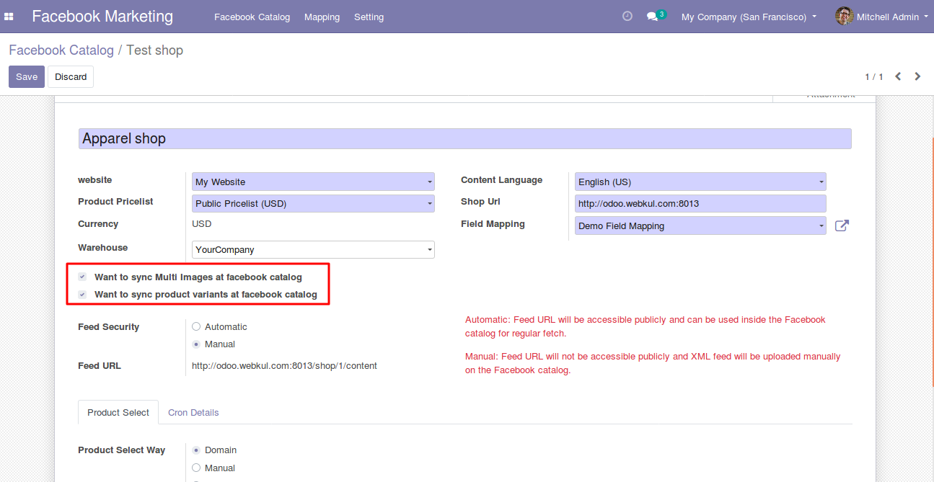This screenshot has width=934, height=482.
Task: Open Content Language dropdown
Action: (x=700, y=182)
